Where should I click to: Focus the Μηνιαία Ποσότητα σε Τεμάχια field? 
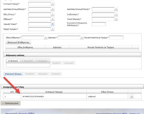coord(116,38)
